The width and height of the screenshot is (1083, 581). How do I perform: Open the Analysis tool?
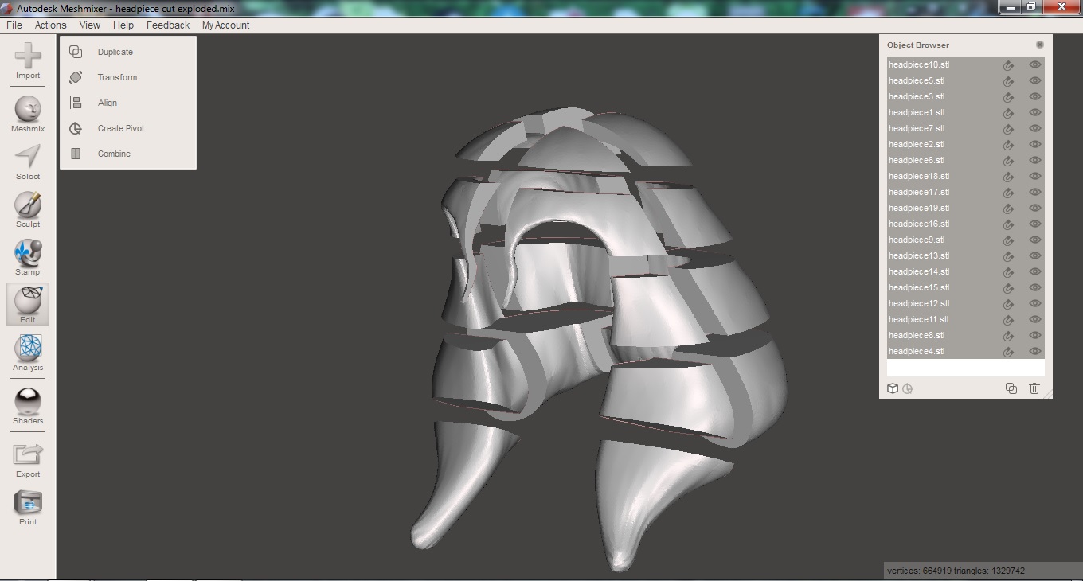pos(28,348)
